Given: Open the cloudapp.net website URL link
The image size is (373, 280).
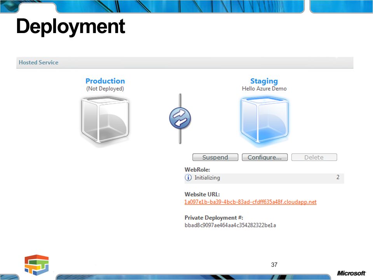Looking at the screenshot, I should pyautogui.click(x=251, y=202).
